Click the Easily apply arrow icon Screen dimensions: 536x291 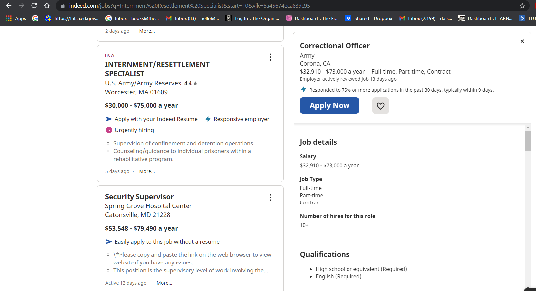click(109, 242)
